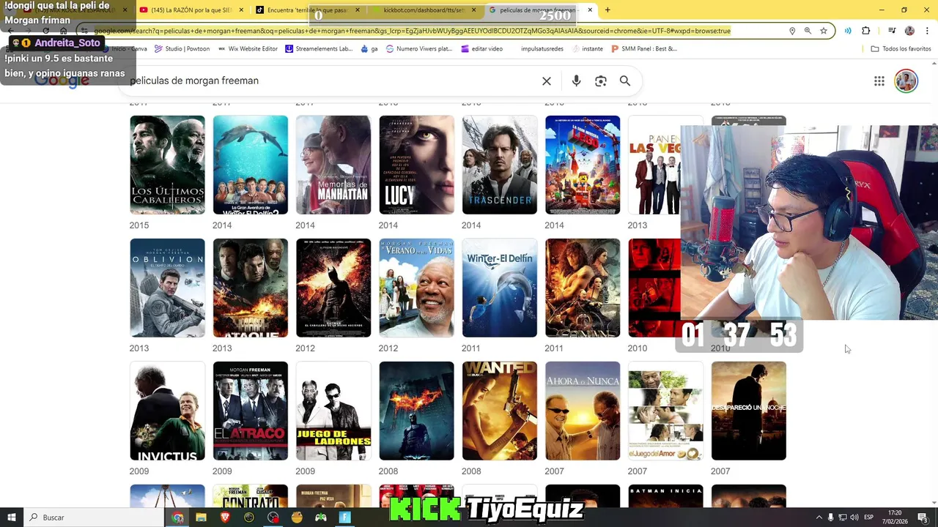Open a new browser tab with plus

[608, 10]
